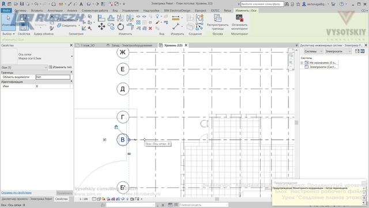Image resolution: width=369 pixels, height=208 pixels.
Task: Open the Вид ribbon tab
Action: (x=115, y=10)
